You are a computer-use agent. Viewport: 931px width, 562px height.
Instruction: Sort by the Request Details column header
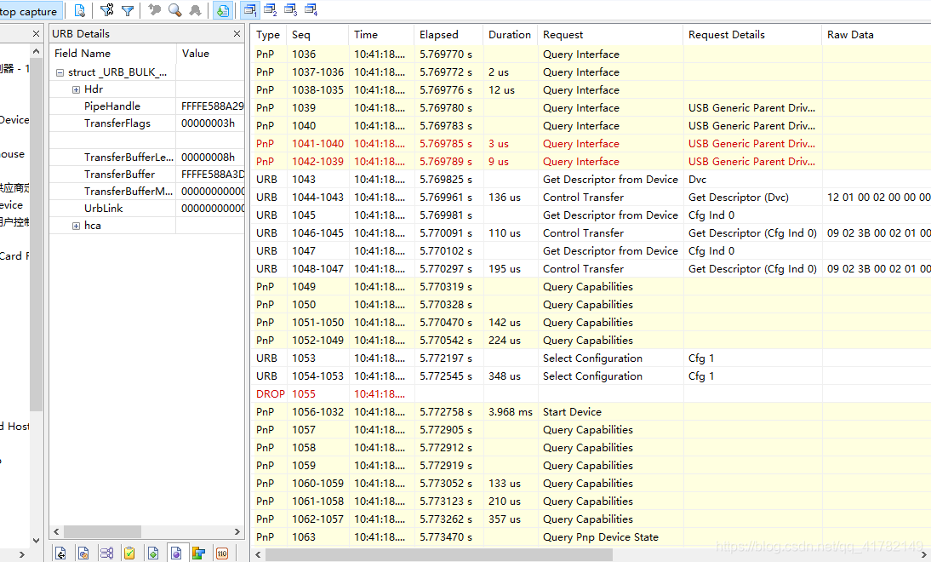[751, 35]
